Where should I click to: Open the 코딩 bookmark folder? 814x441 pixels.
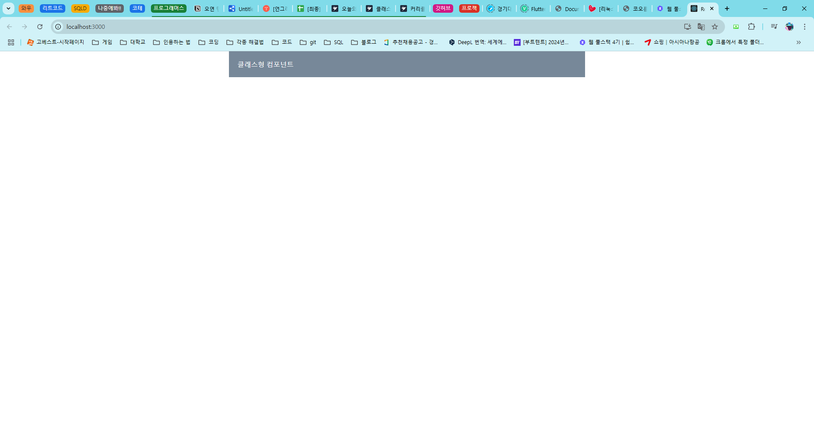point(209,42)
